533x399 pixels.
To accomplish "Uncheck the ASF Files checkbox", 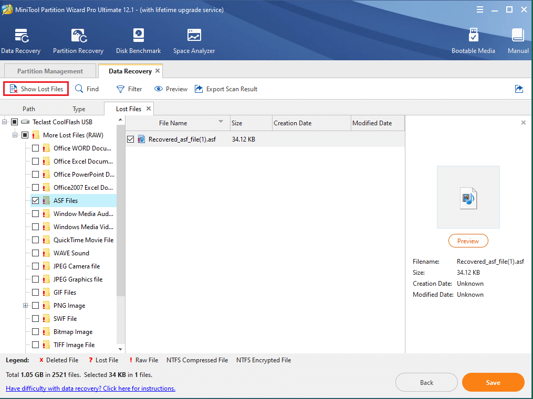I will 35,200.
